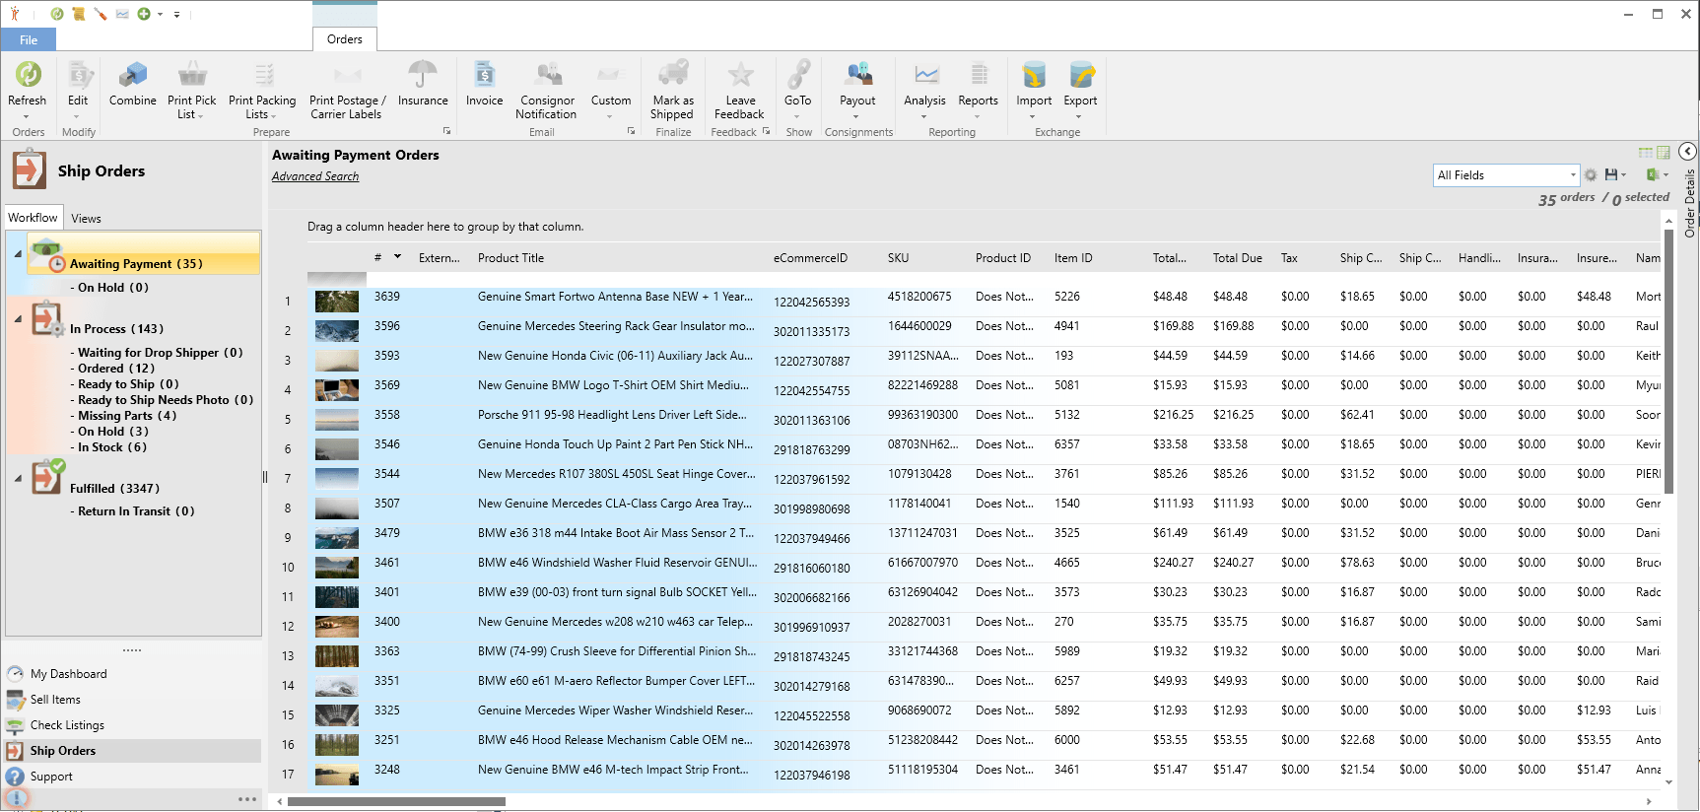Collapse the In Process workflow group
The height and width of the screenshot is (812, 1700).
[18, 318]
